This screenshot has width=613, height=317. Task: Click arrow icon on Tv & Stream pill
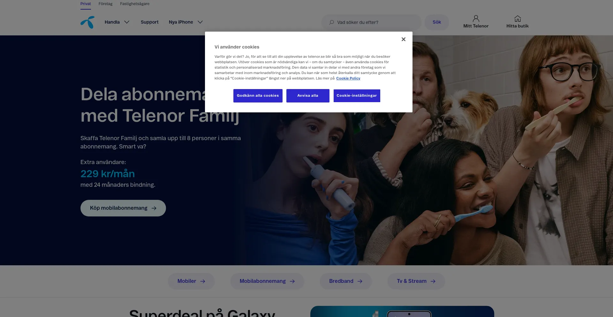click(433, 281)
